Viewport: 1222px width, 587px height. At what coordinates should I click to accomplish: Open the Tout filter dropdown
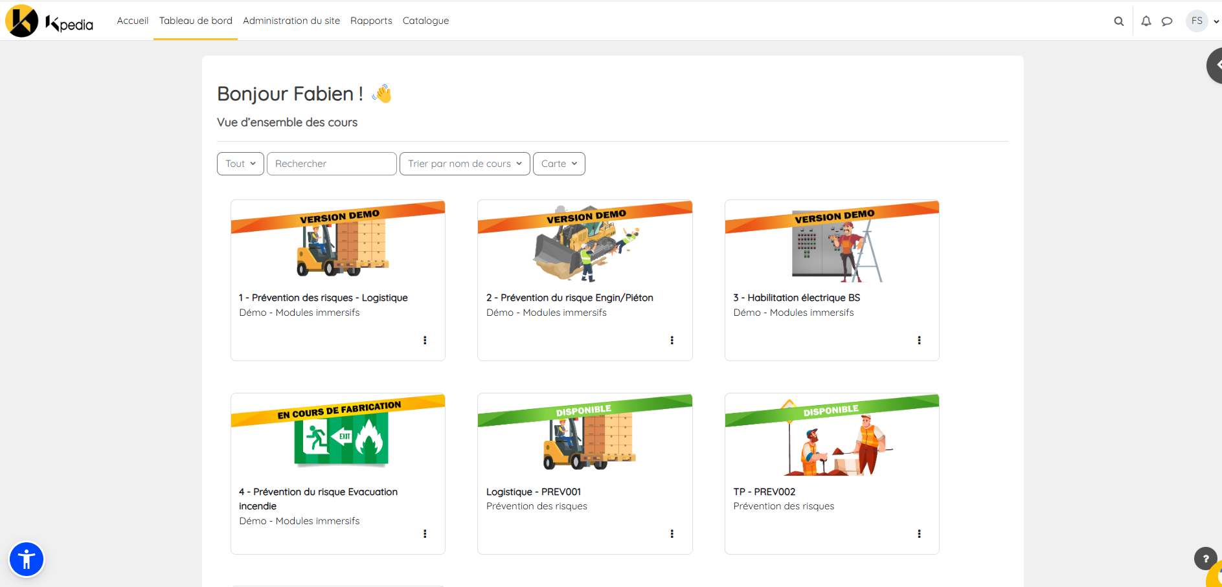point(240,163)
